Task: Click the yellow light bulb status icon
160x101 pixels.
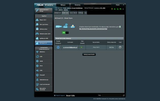Action: coord(112,9)
